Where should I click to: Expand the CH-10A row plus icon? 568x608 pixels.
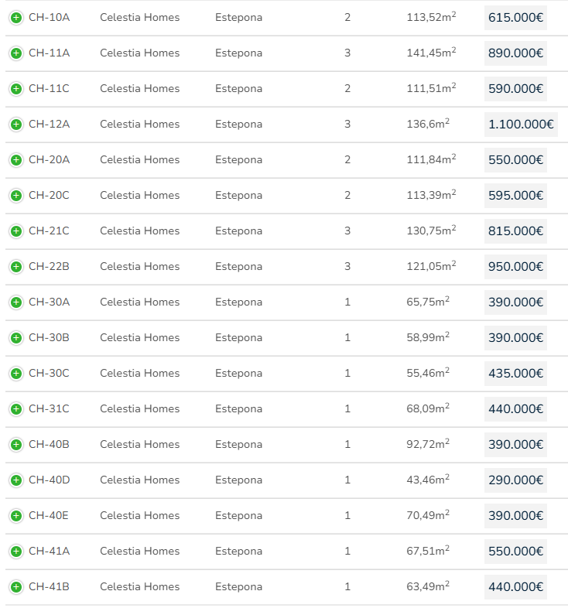coord(16,18)
